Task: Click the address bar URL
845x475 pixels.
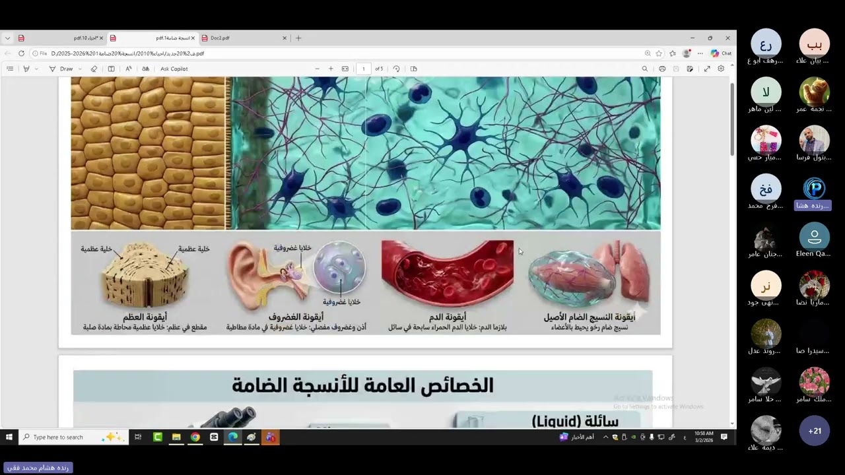Action: click(x=127, y=53)
